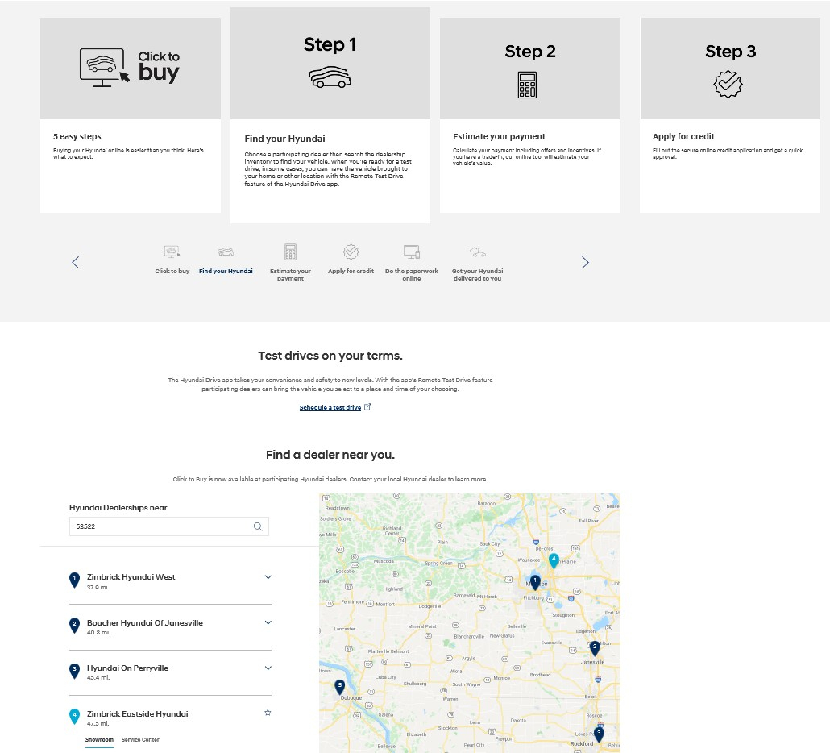Screen dimensions: 830x753
Task: Select the Estimate your payment carousel label
Action: 290,275
